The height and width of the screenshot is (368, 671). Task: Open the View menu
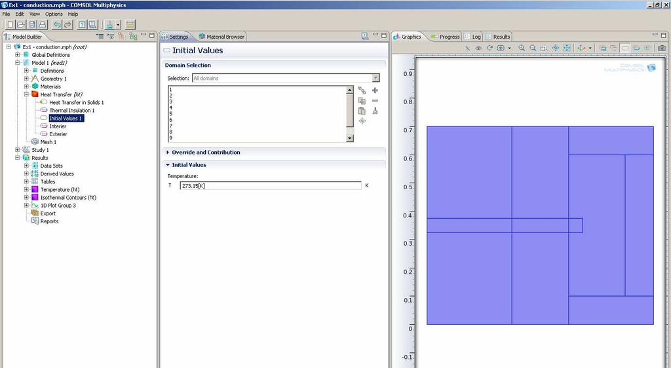coord(35,14)
